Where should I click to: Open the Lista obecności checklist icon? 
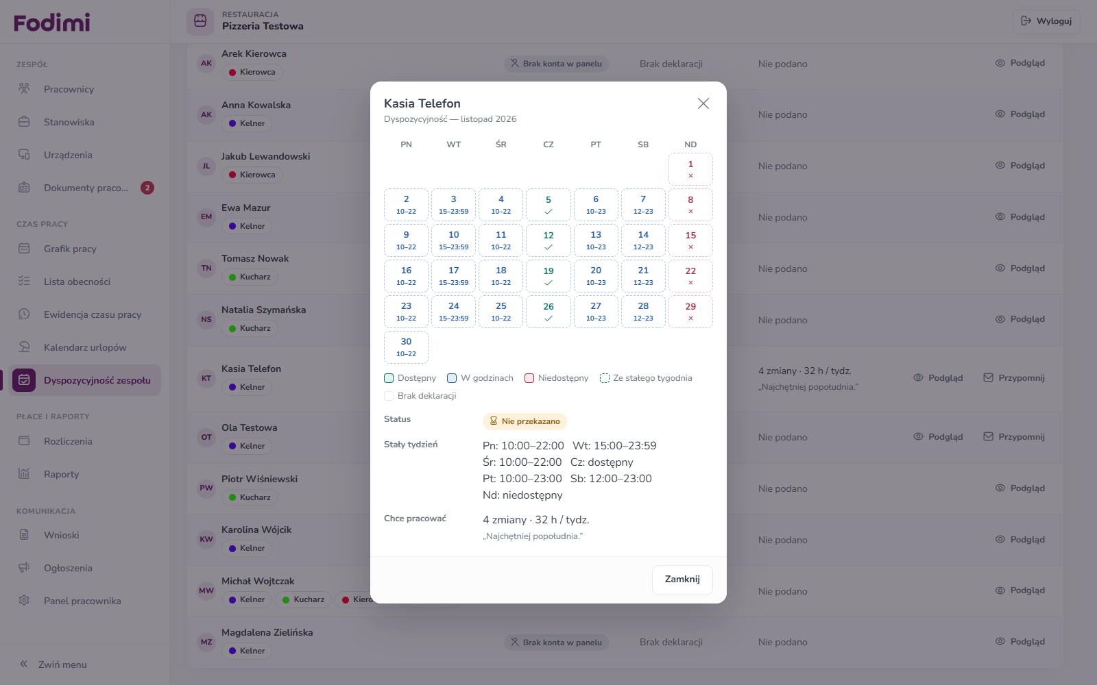(24, 282)
